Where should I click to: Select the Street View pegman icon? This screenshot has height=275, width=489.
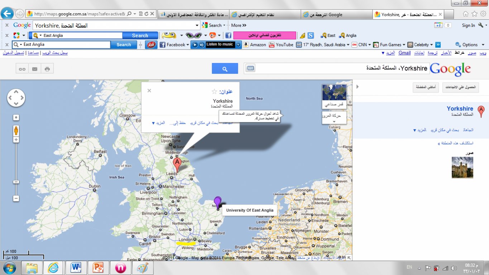click(x=16, y=131)
